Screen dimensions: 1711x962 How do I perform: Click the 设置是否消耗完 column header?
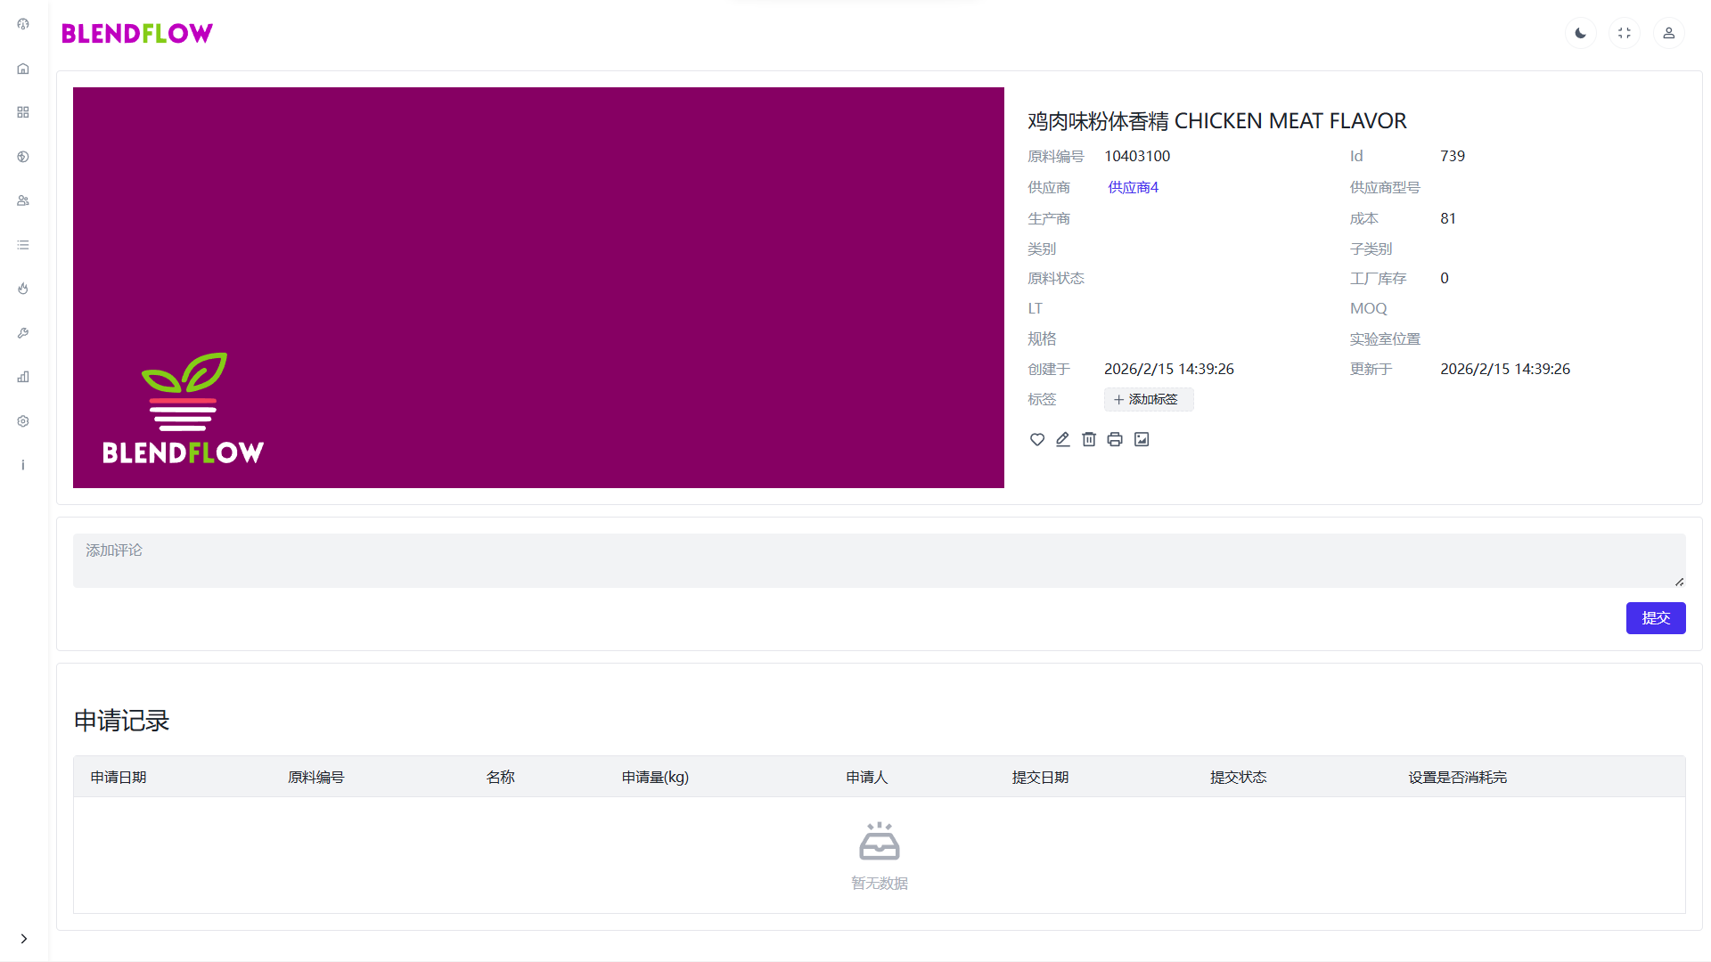1458,778
